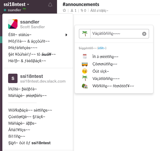The image size is (160, 151).
Task: Open Profile & account menu item
Action: click(29, 41)
